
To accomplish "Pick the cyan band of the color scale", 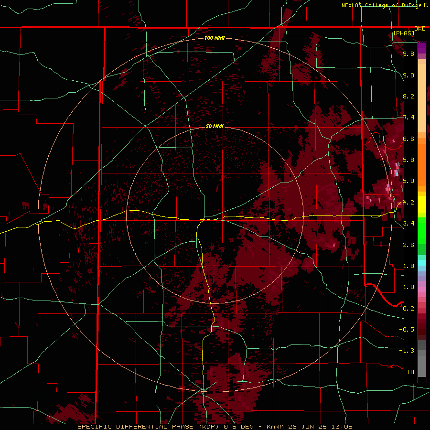I will 422,262.
